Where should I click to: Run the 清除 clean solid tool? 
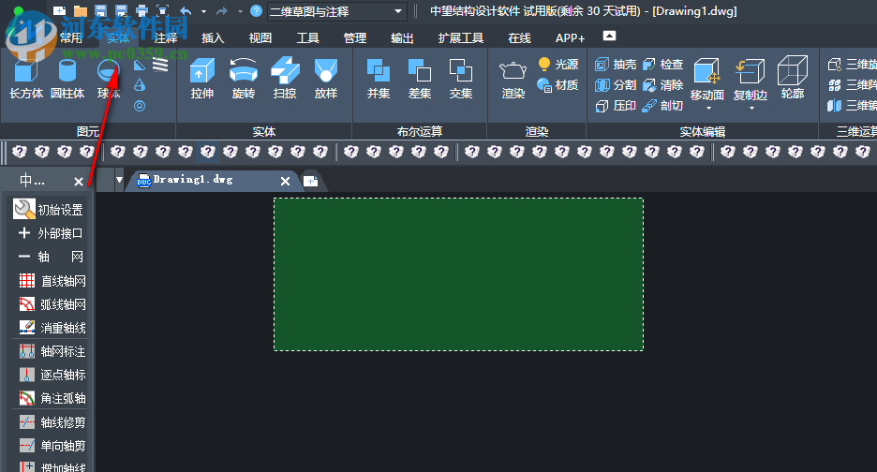(662, 85)
